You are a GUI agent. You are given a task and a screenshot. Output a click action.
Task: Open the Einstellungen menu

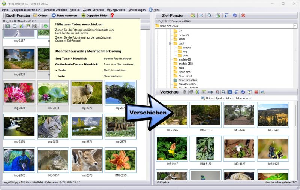pyautogui.click(x=137, y=10)
